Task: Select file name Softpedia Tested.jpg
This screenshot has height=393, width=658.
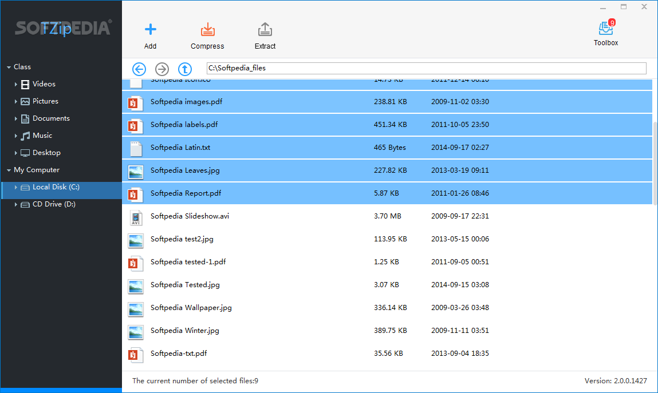Action: click(x=185, y=285)
